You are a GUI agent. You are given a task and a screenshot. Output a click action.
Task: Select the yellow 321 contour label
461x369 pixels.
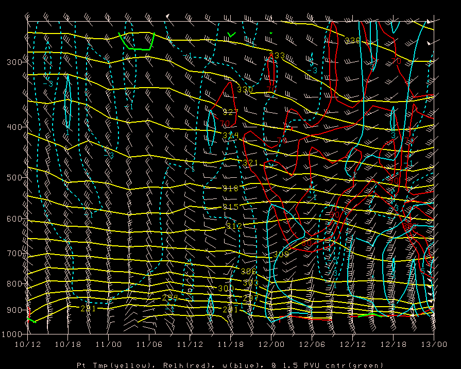pyautogui.click(x=249, y=163)
